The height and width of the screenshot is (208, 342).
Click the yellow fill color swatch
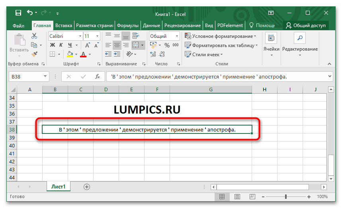[70, 54]
